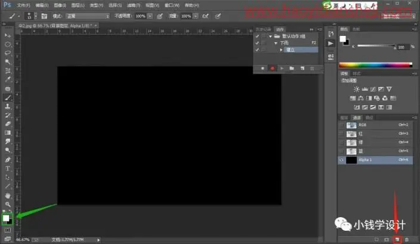This screenshot has width=420, height=244.
Task: Add Invert adjustment icon
Action: point(356,107)
